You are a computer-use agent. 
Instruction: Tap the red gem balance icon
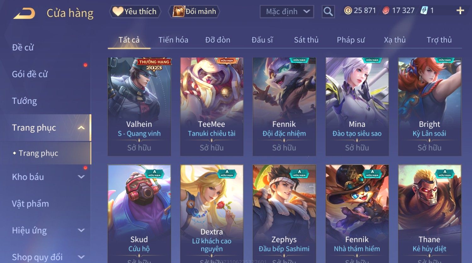pos(386,11)
